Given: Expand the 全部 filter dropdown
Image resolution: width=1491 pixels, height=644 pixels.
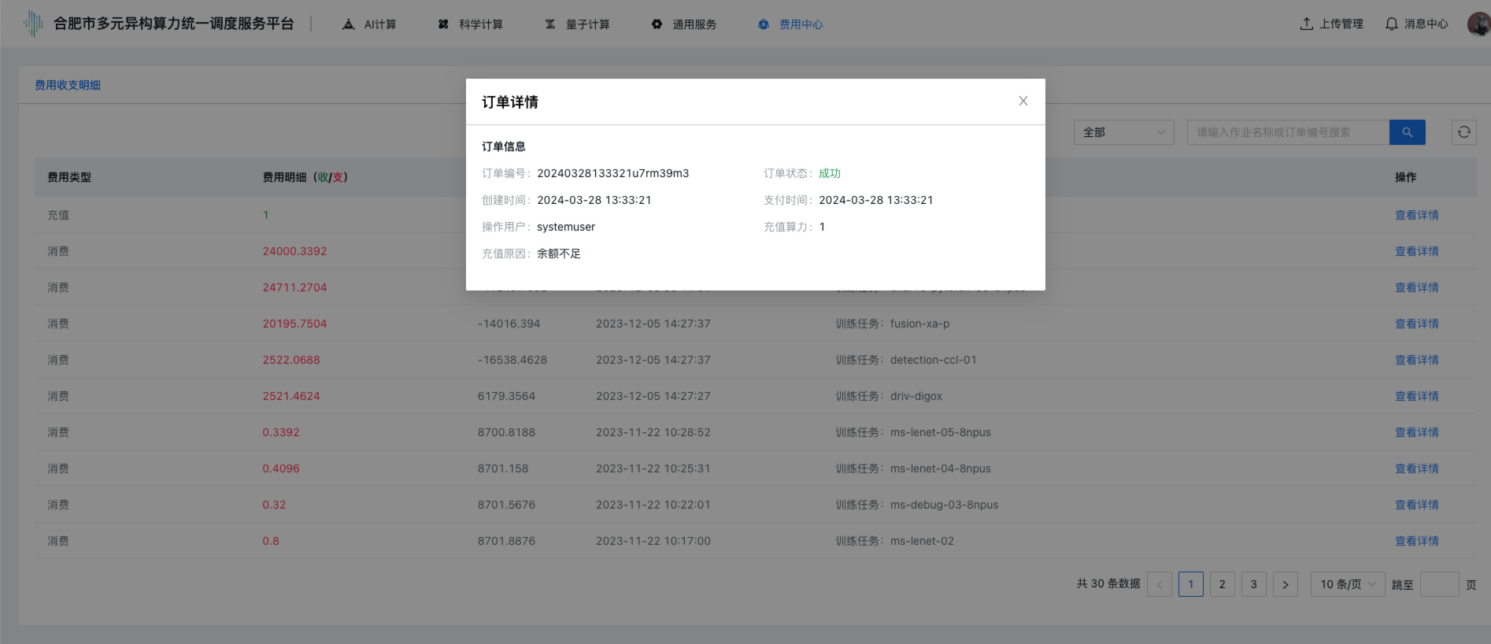Looking at the screenshot, I should tap(1123, 132).
